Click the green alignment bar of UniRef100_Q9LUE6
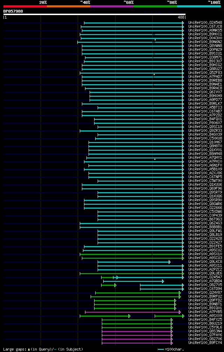The width and height of the screenshot is (224, 352). [132, 273]
